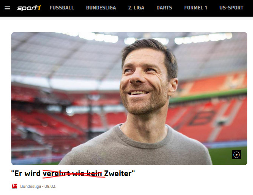Open the article's large stadium photo
Screen dimensions: 253x195
tap(129, 99)
